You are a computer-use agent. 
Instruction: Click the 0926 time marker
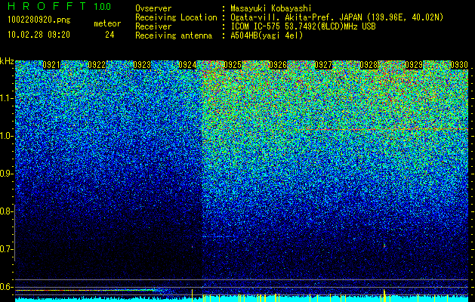click(278, 65)
